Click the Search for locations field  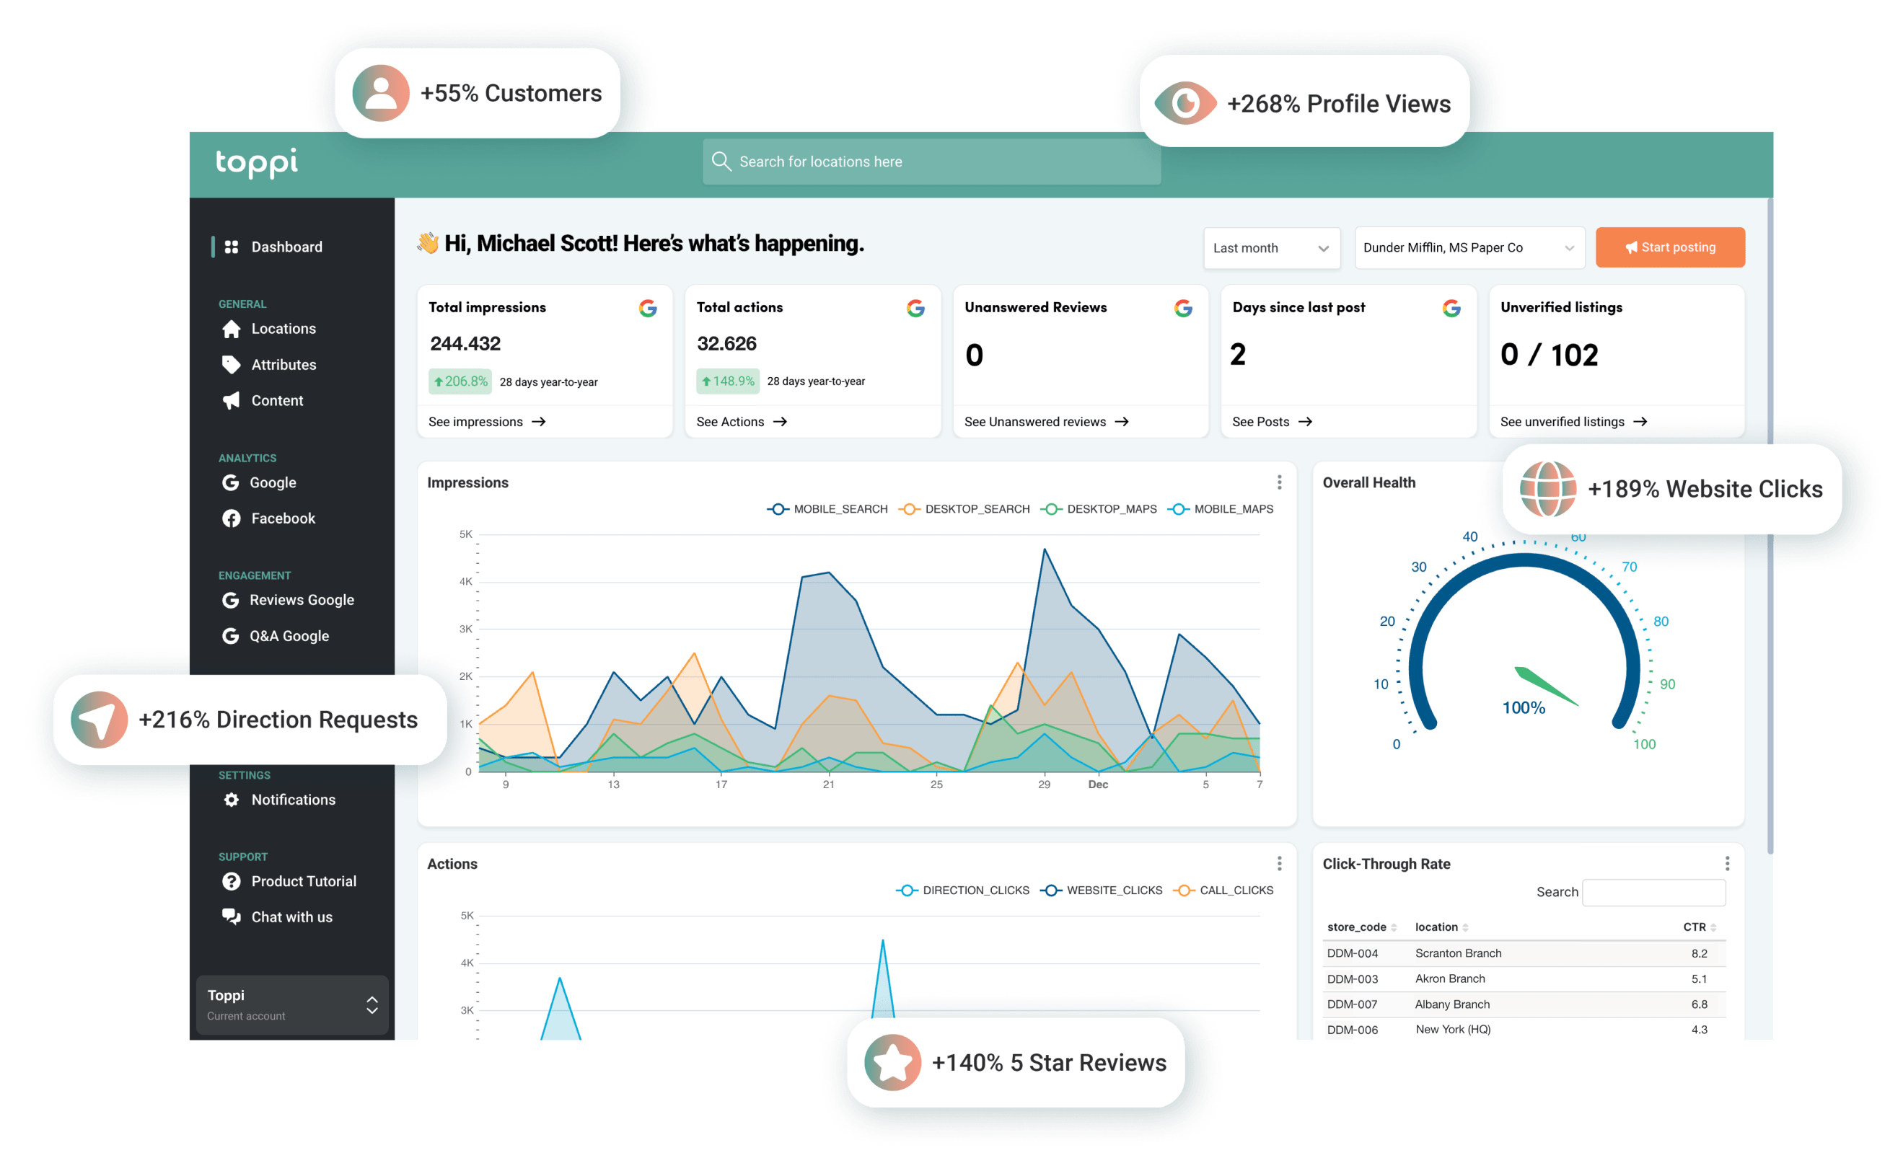coord(931,162)
